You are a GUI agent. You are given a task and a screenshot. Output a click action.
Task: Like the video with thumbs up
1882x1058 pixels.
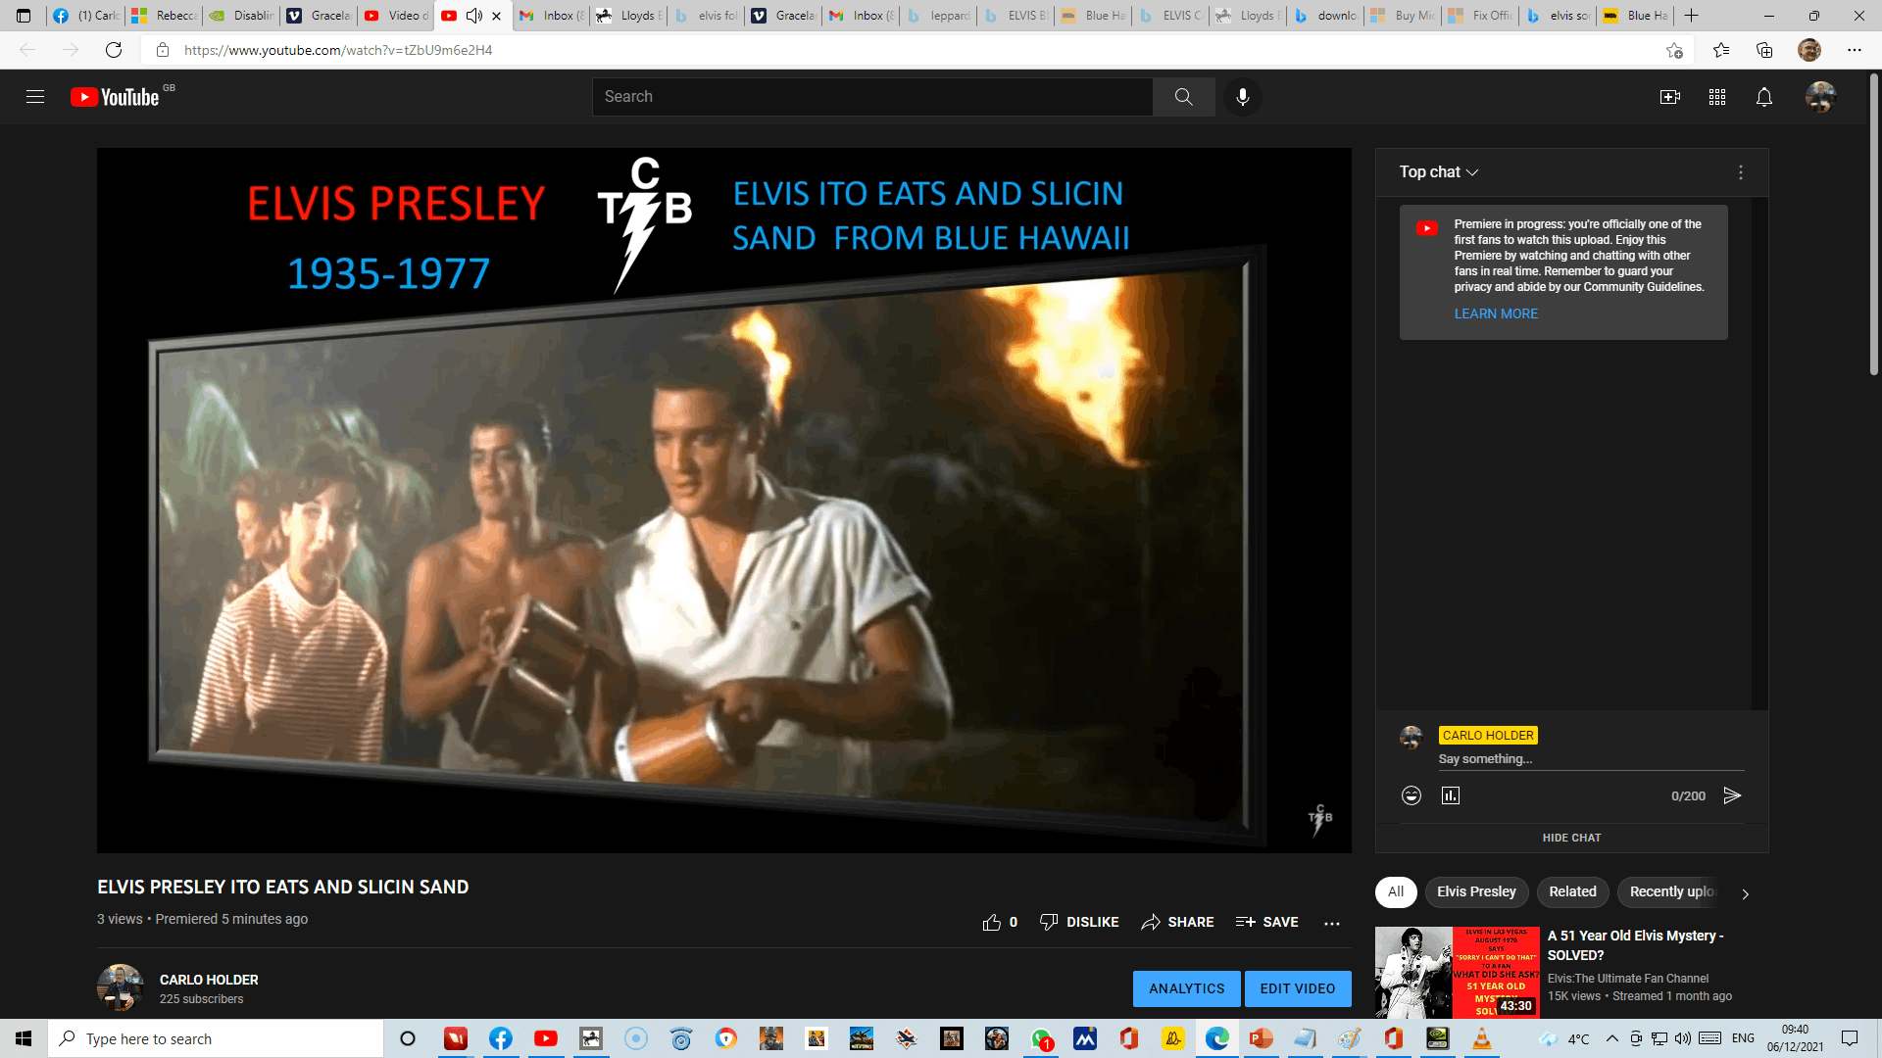coord(992,922)
